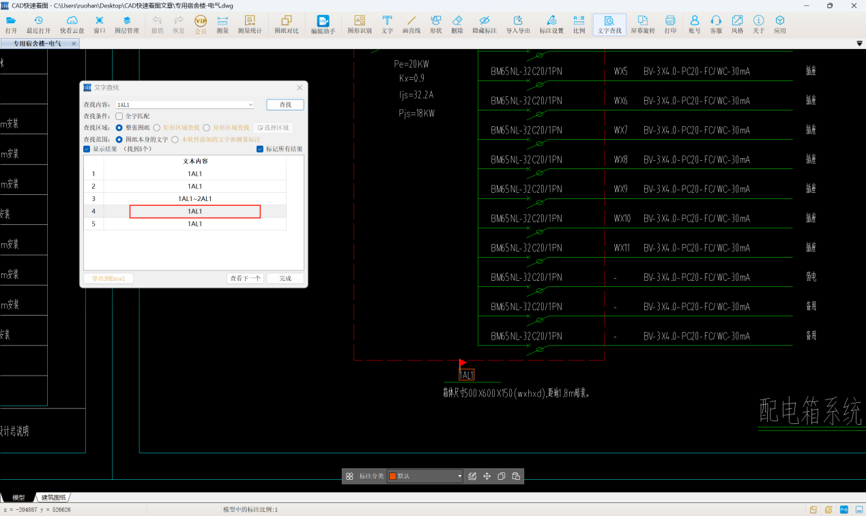
Task: Open 图纸对比 drawing compare tool
Action: click(286, 25)
